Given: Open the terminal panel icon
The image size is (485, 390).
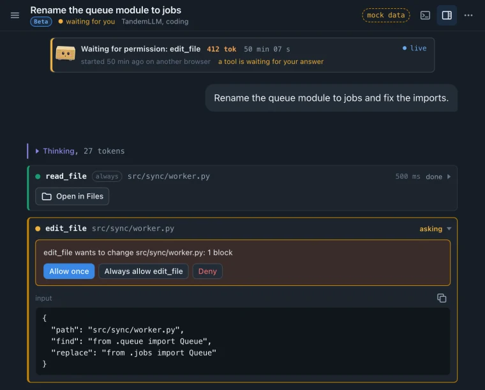Looking at the screenshot, I should (425, 15).
